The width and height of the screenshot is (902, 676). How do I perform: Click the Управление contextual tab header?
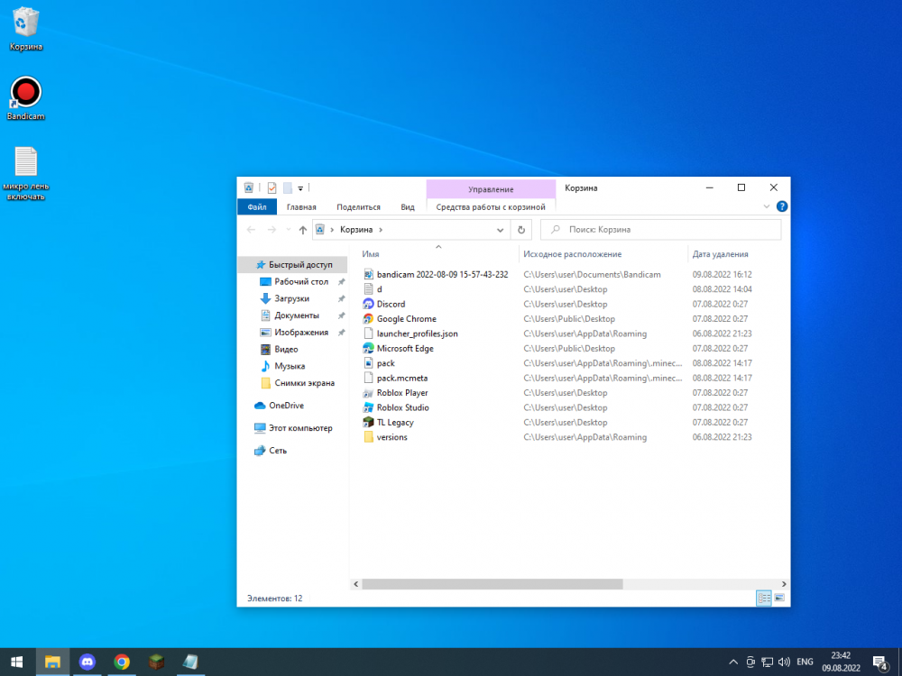point(491,189)
